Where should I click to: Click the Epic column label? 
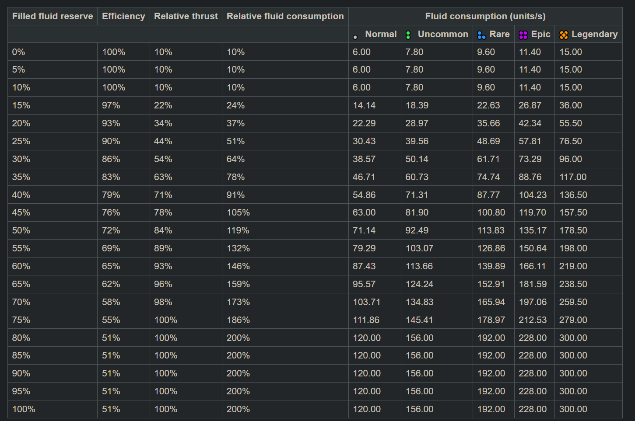coord(540,34)
